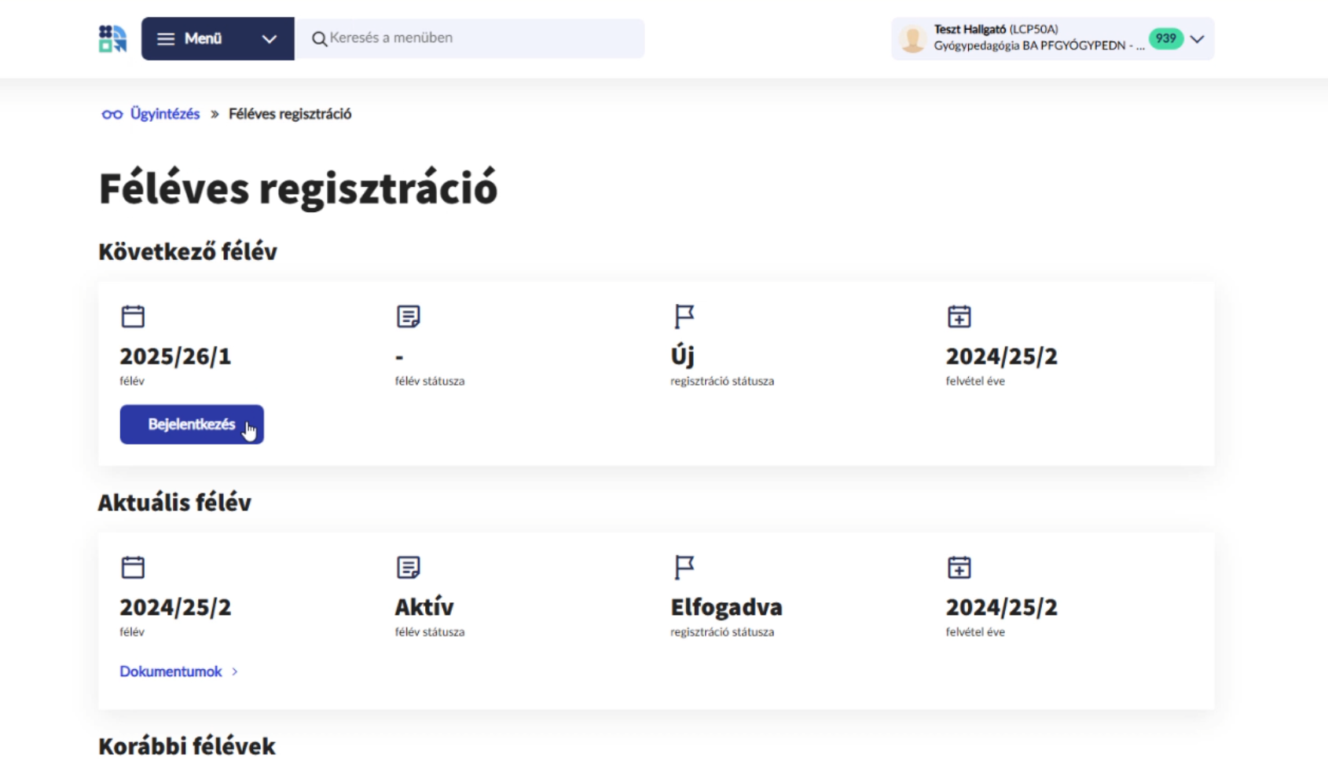
Task: Click the Neptun logo icon in header
Action: pyautogui.click(x=112, y=38)
